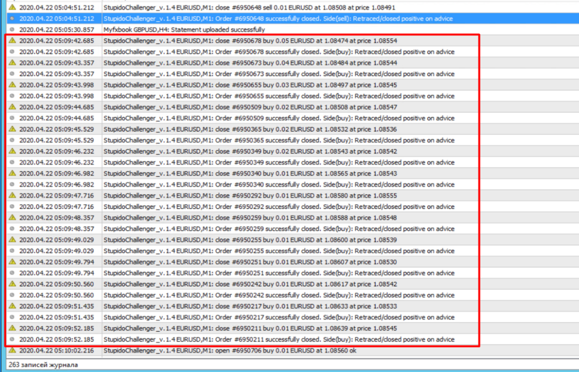This screenshot has height=372, width=579.
Task: Click status bar text '263 записей журнала'
Action: [x=43, y=365]
